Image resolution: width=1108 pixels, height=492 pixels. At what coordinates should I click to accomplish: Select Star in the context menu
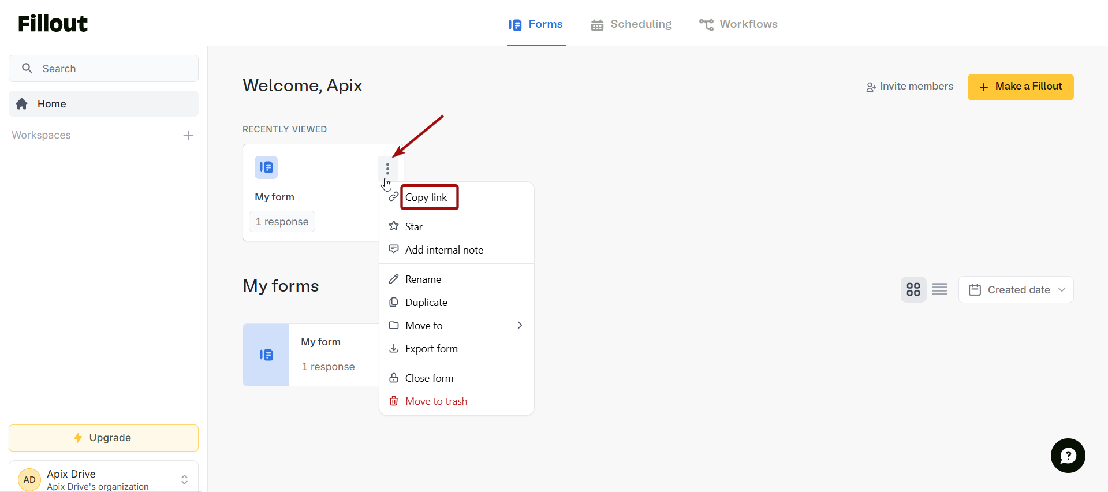click(x=456, y=226)
